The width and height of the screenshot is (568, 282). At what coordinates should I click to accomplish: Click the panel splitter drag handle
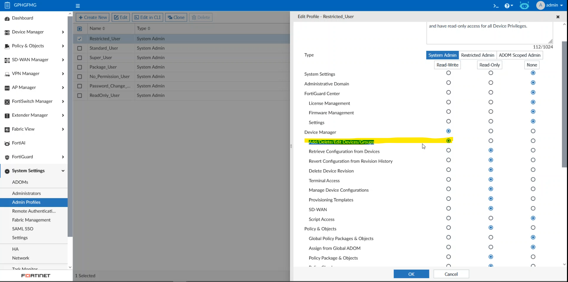tap(291, 146)
